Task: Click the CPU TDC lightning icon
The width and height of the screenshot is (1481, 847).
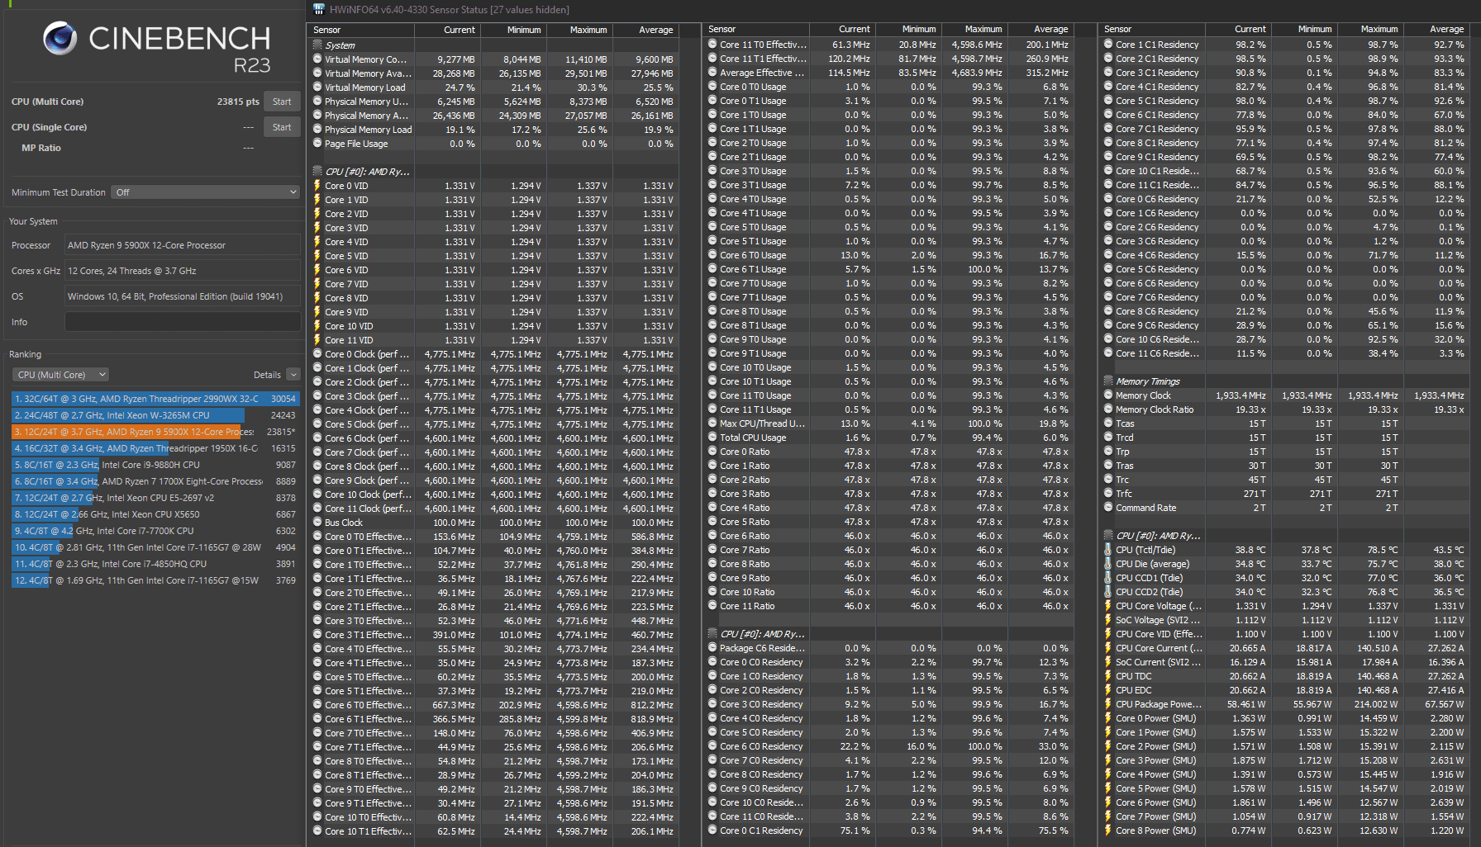Action: tap(1108, 676)
